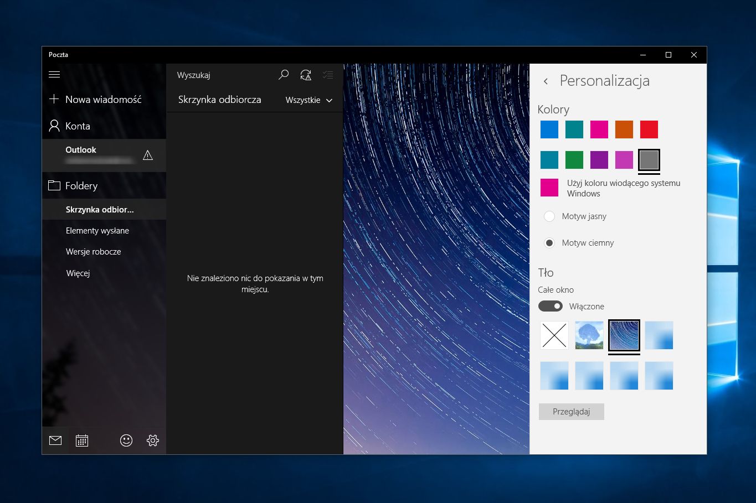Pick the purple color swatch
The image size is (756, 503).
599,160
